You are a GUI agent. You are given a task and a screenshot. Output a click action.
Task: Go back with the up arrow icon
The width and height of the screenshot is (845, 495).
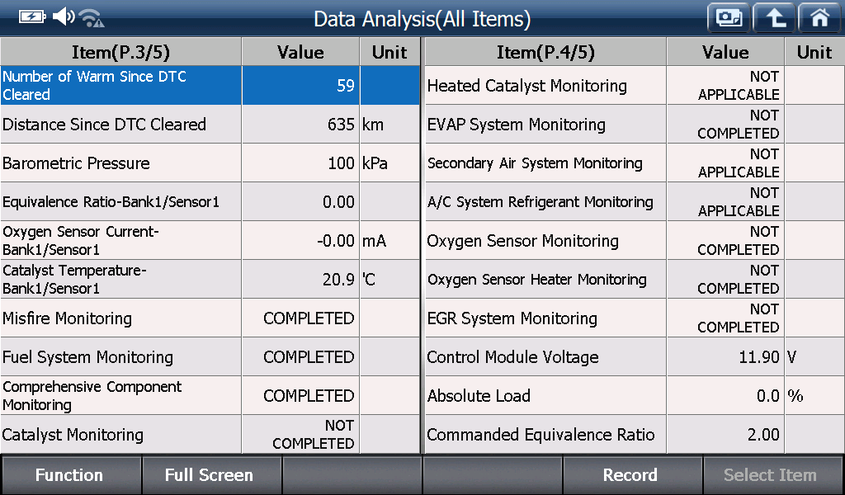coord(774,18)
